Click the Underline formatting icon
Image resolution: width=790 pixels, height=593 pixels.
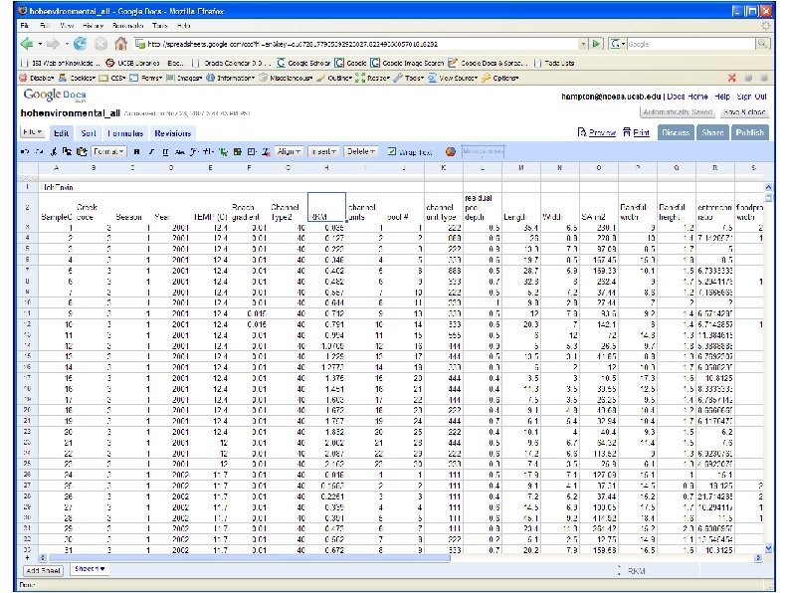(x=164, y=152)
